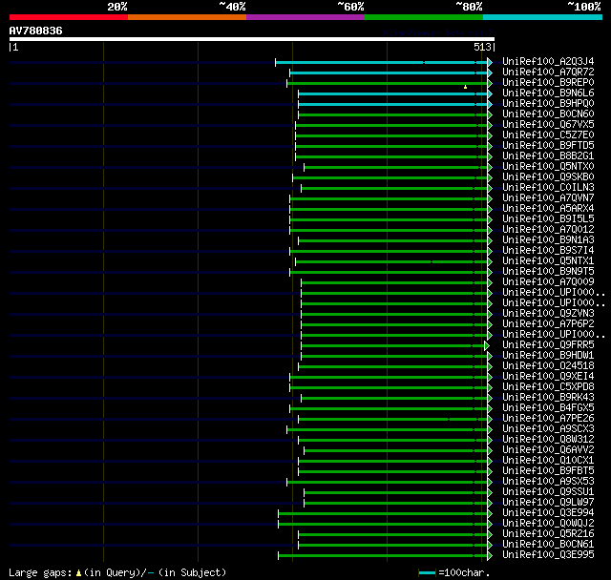Select the UniRef100_A7Q012 label
611x580 pixels.
click(548, 230)
